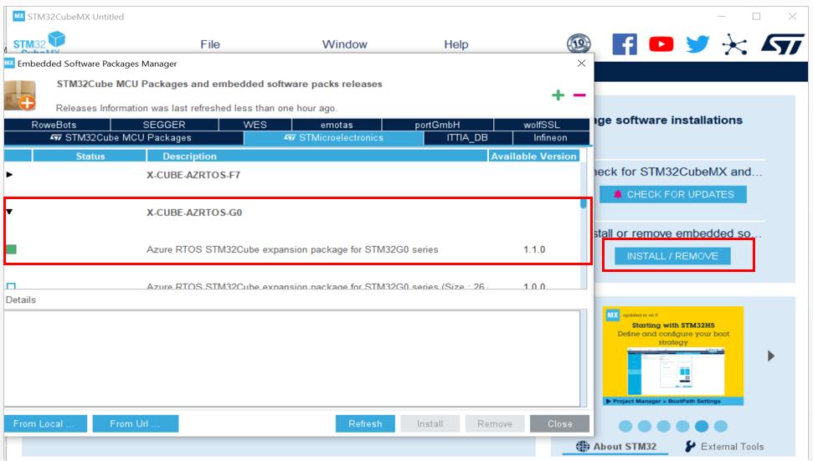Collapse the X-CUBE-AZRTOS-G0 row
This screenshot has height=461, width=813.
(x=9, y=212)
